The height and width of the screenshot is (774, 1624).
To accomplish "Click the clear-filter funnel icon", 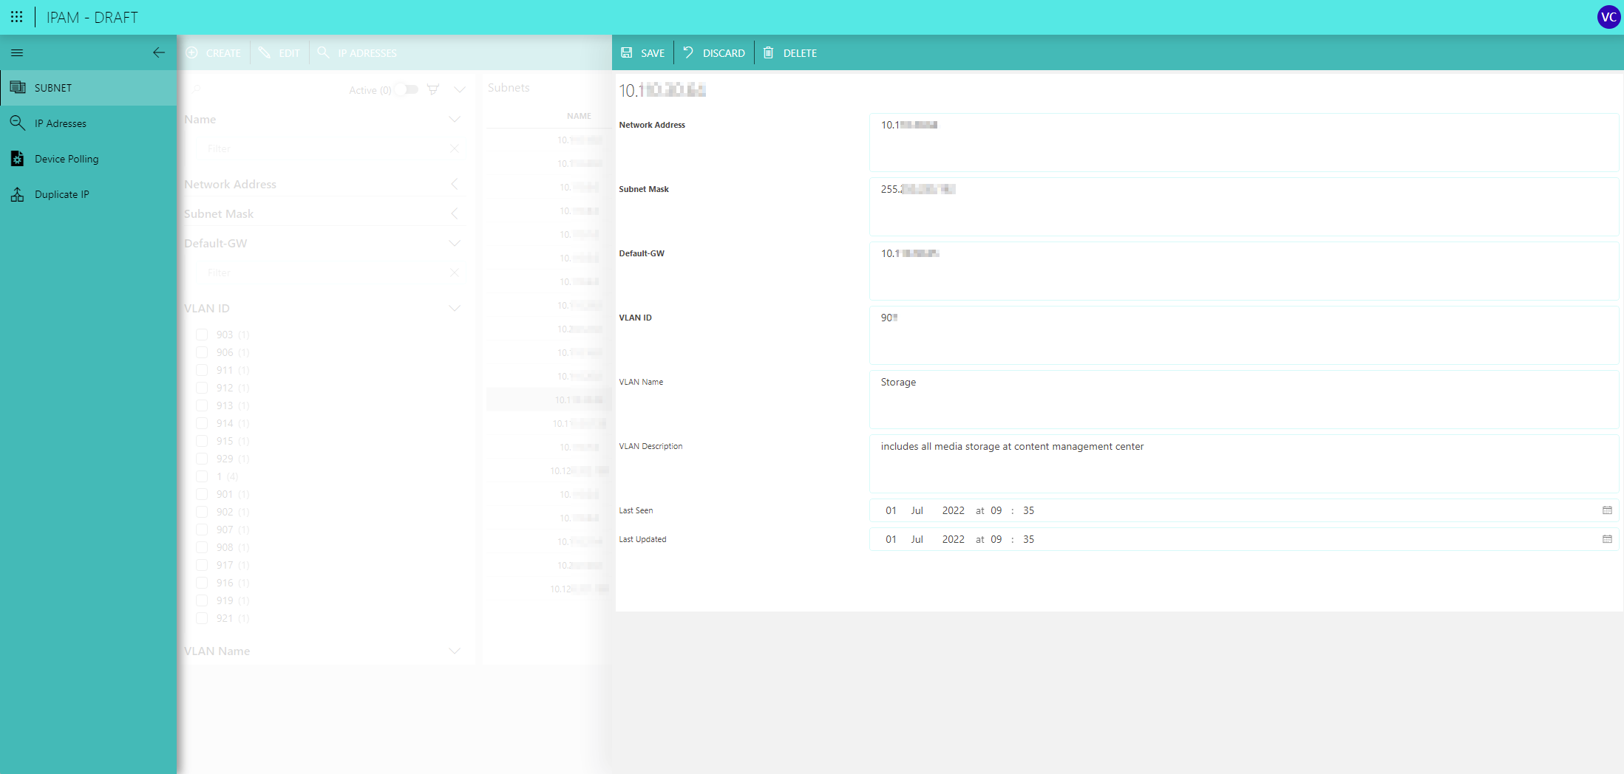I will pyautogui.click(x=433, y=89).
